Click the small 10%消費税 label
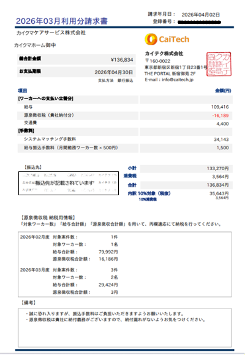245x355 pixels. (x=148, y=200)
